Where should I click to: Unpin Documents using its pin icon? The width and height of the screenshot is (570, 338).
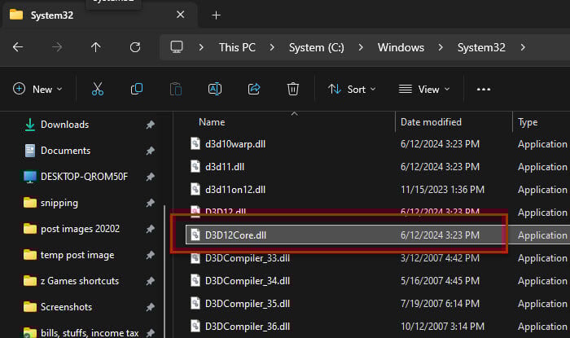(150, 151)
